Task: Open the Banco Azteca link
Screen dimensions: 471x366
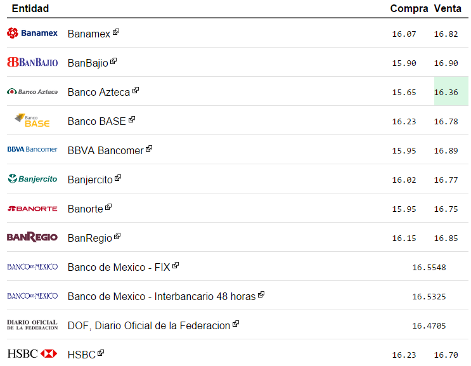Action: [x=98, y=92]
